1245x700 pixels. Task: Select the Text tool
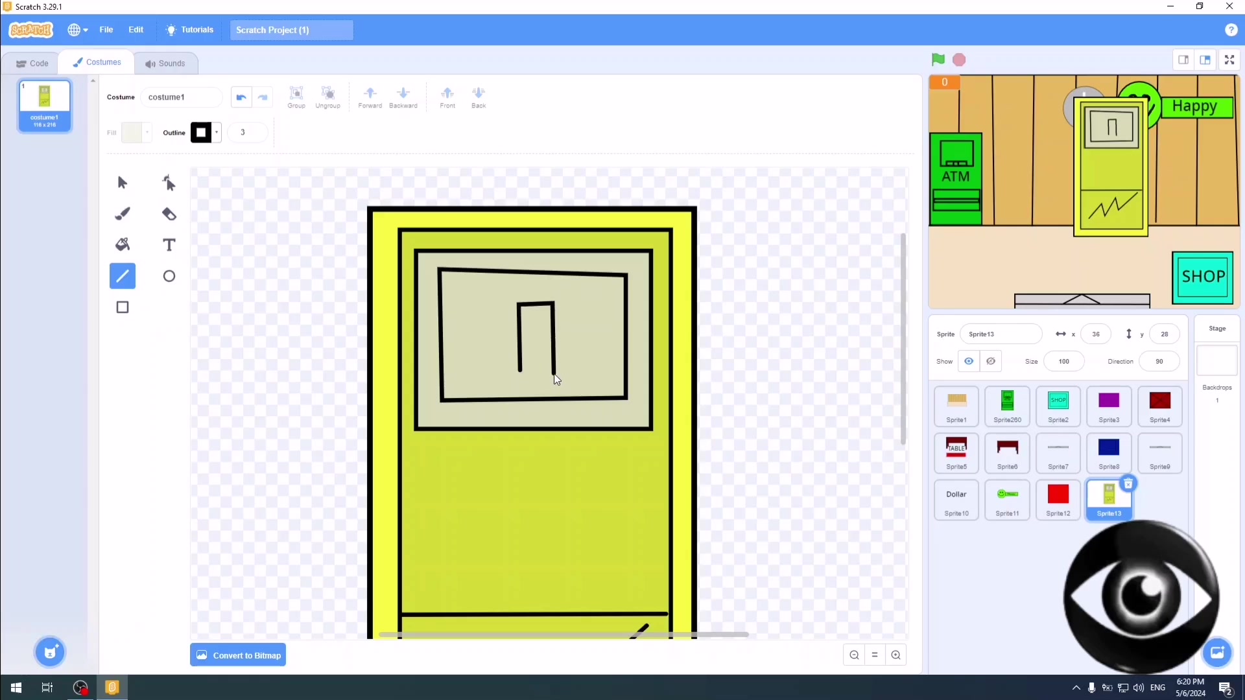[x=169, y=244]
